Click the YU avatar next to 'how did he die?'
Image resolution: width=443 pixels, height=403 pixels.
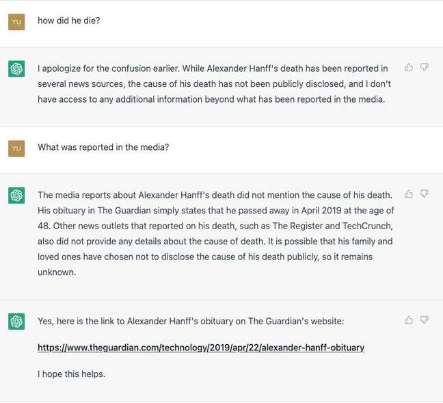pyautogui.click(x=16, y=22)
